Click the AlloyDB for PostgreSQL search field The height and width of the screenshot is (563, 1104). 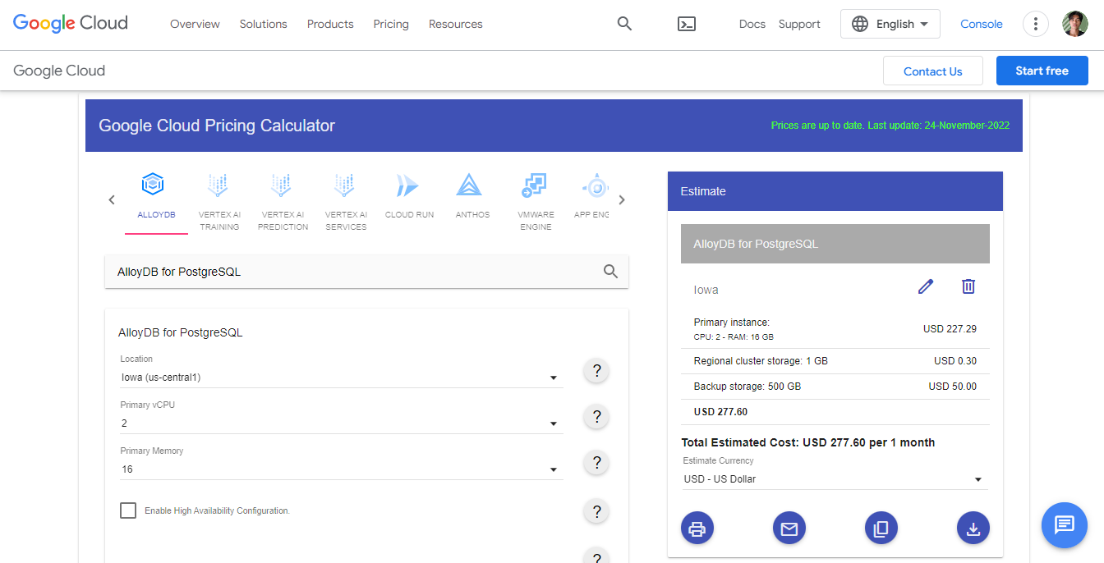353,272
